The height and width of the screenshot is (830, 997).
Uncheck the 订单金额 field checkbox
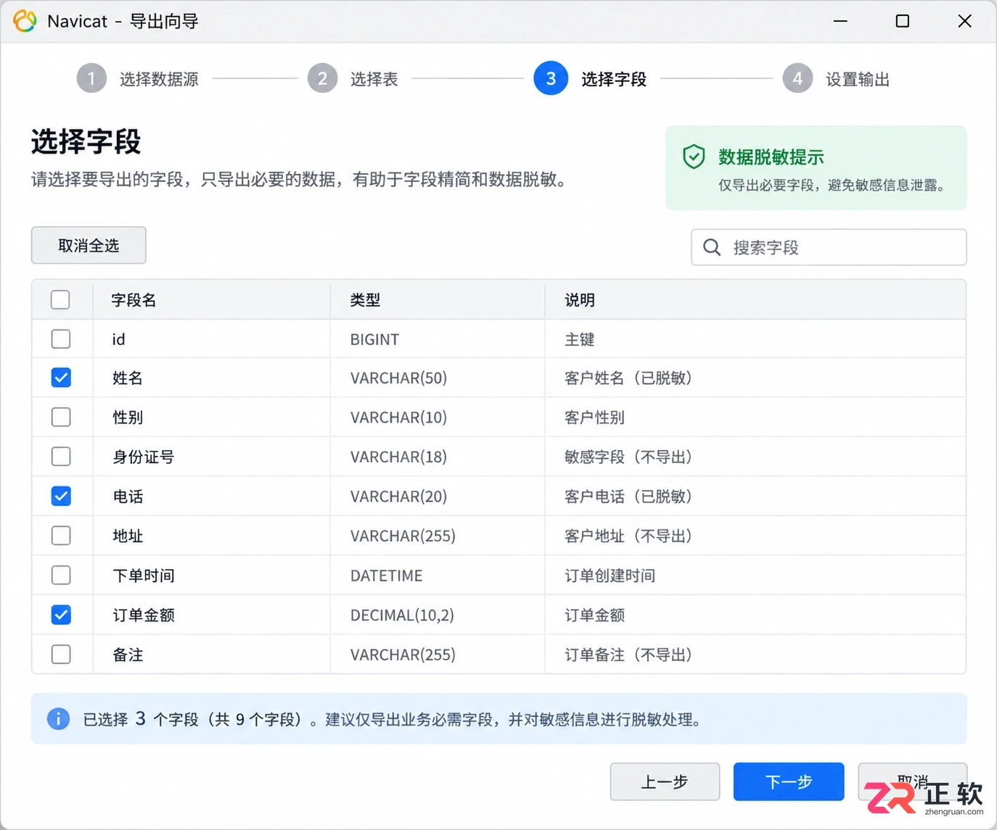click(x=61, y=615)
